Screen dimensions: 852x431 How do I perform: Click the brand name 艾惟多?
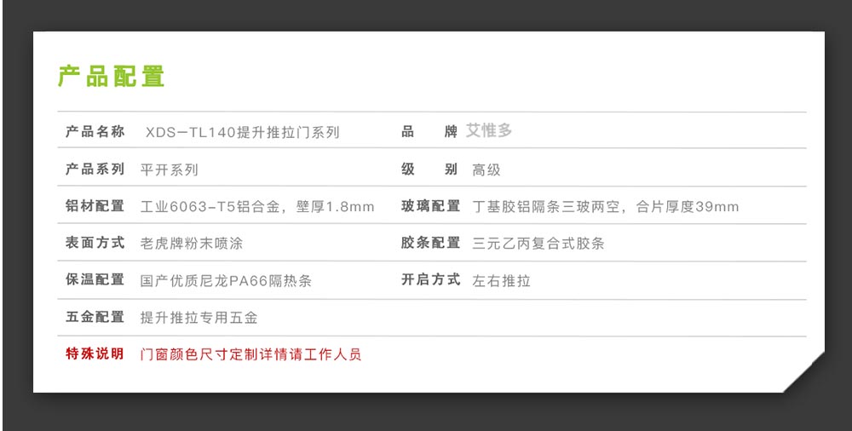[x=489, y=131]
